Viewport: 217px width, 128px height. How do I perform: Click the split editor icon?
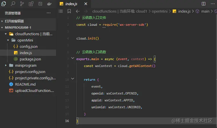coord(204,4)
